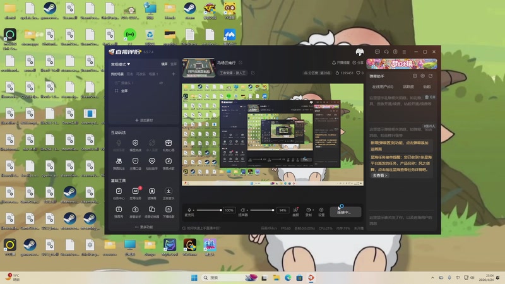Mute the 麦克风 microphone icon
Image resolution: width=505 pixels, height=284 pixels.
point(189,210)
